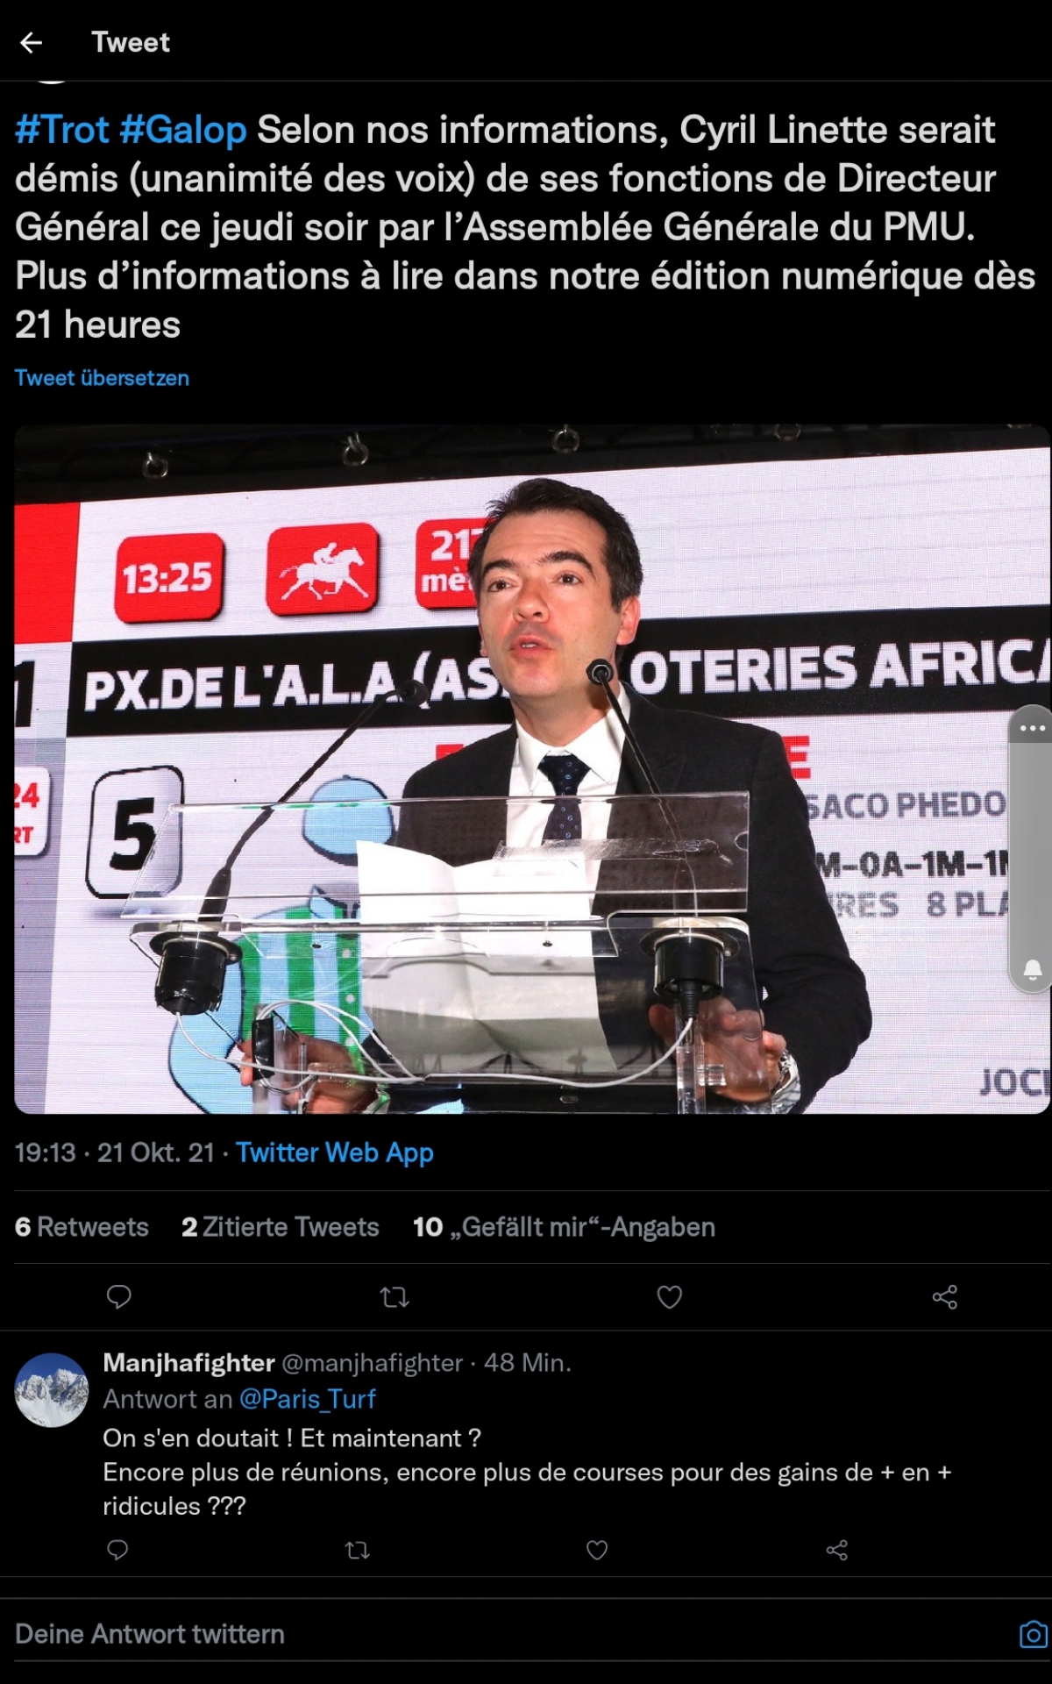Open the tweet photo of the speaker

tap(532, 769)
